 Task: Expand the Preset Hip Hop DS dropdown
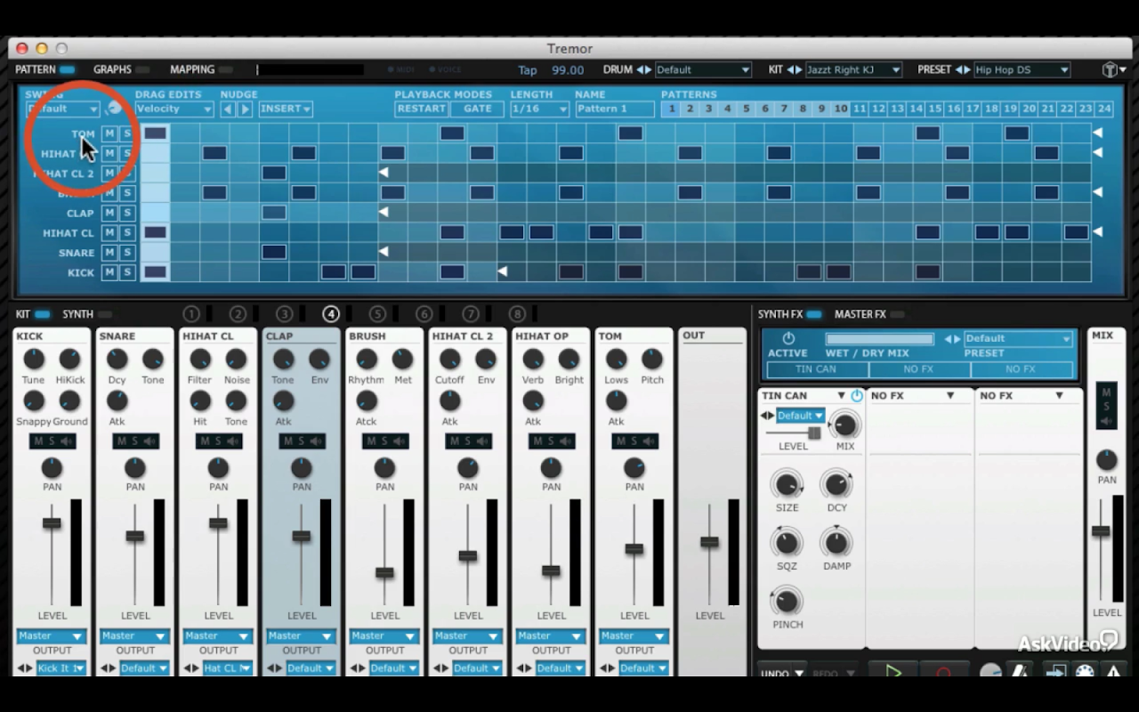click(x=1022, y=69)
